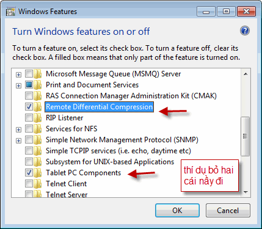This screenshot has height=229, width=262.
Task: Click the Cancel button
Action: (228, 211)
